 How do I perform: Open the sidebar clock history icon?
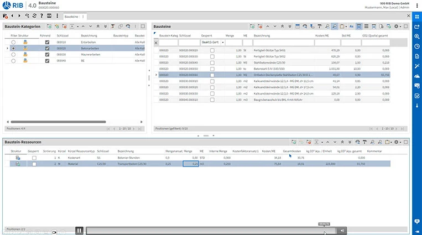point(417,46)
